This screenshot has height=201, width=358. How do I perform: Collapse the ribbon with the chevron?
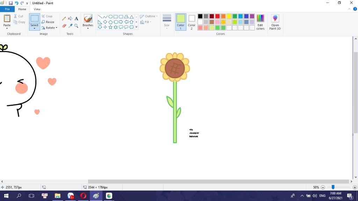point(349,9)
